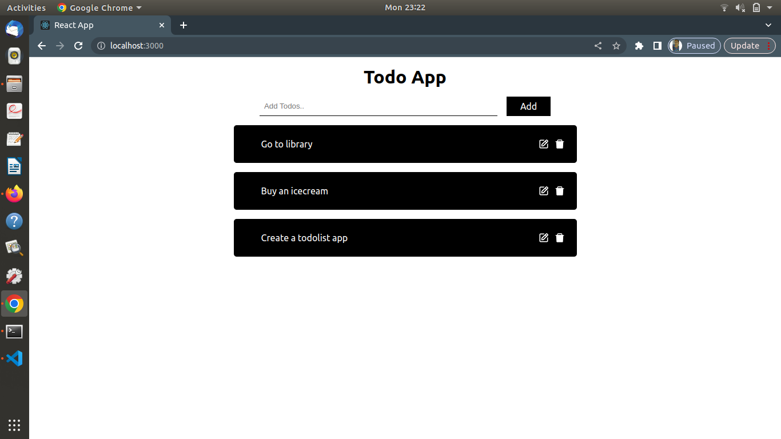Image resolution: width=781 pixels, height=439 pixels.
Task: Bookmark this page with star icon
Action: [616, 46]
